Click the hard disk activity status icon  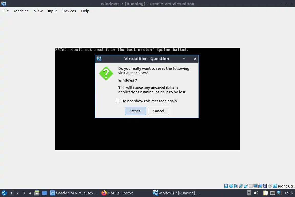pos(226,186)
